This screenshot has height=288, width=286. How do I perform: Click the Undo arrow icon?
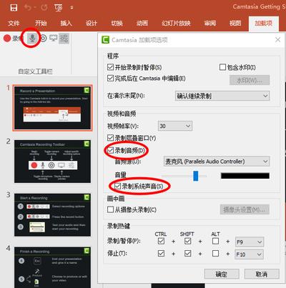click(27, 8)
